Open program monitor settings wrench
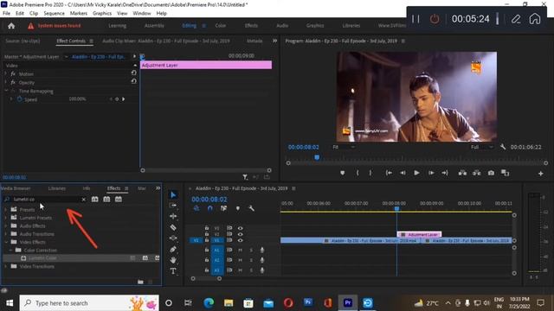554x311 pixels. click(x=503, y=147)
